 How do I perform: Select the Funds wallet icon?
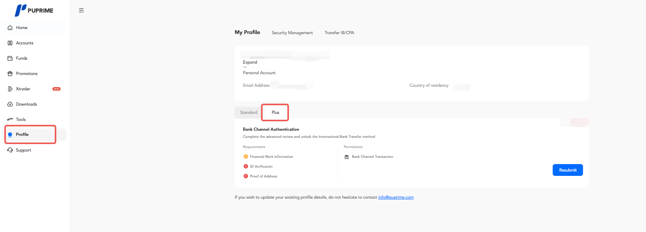10,58
